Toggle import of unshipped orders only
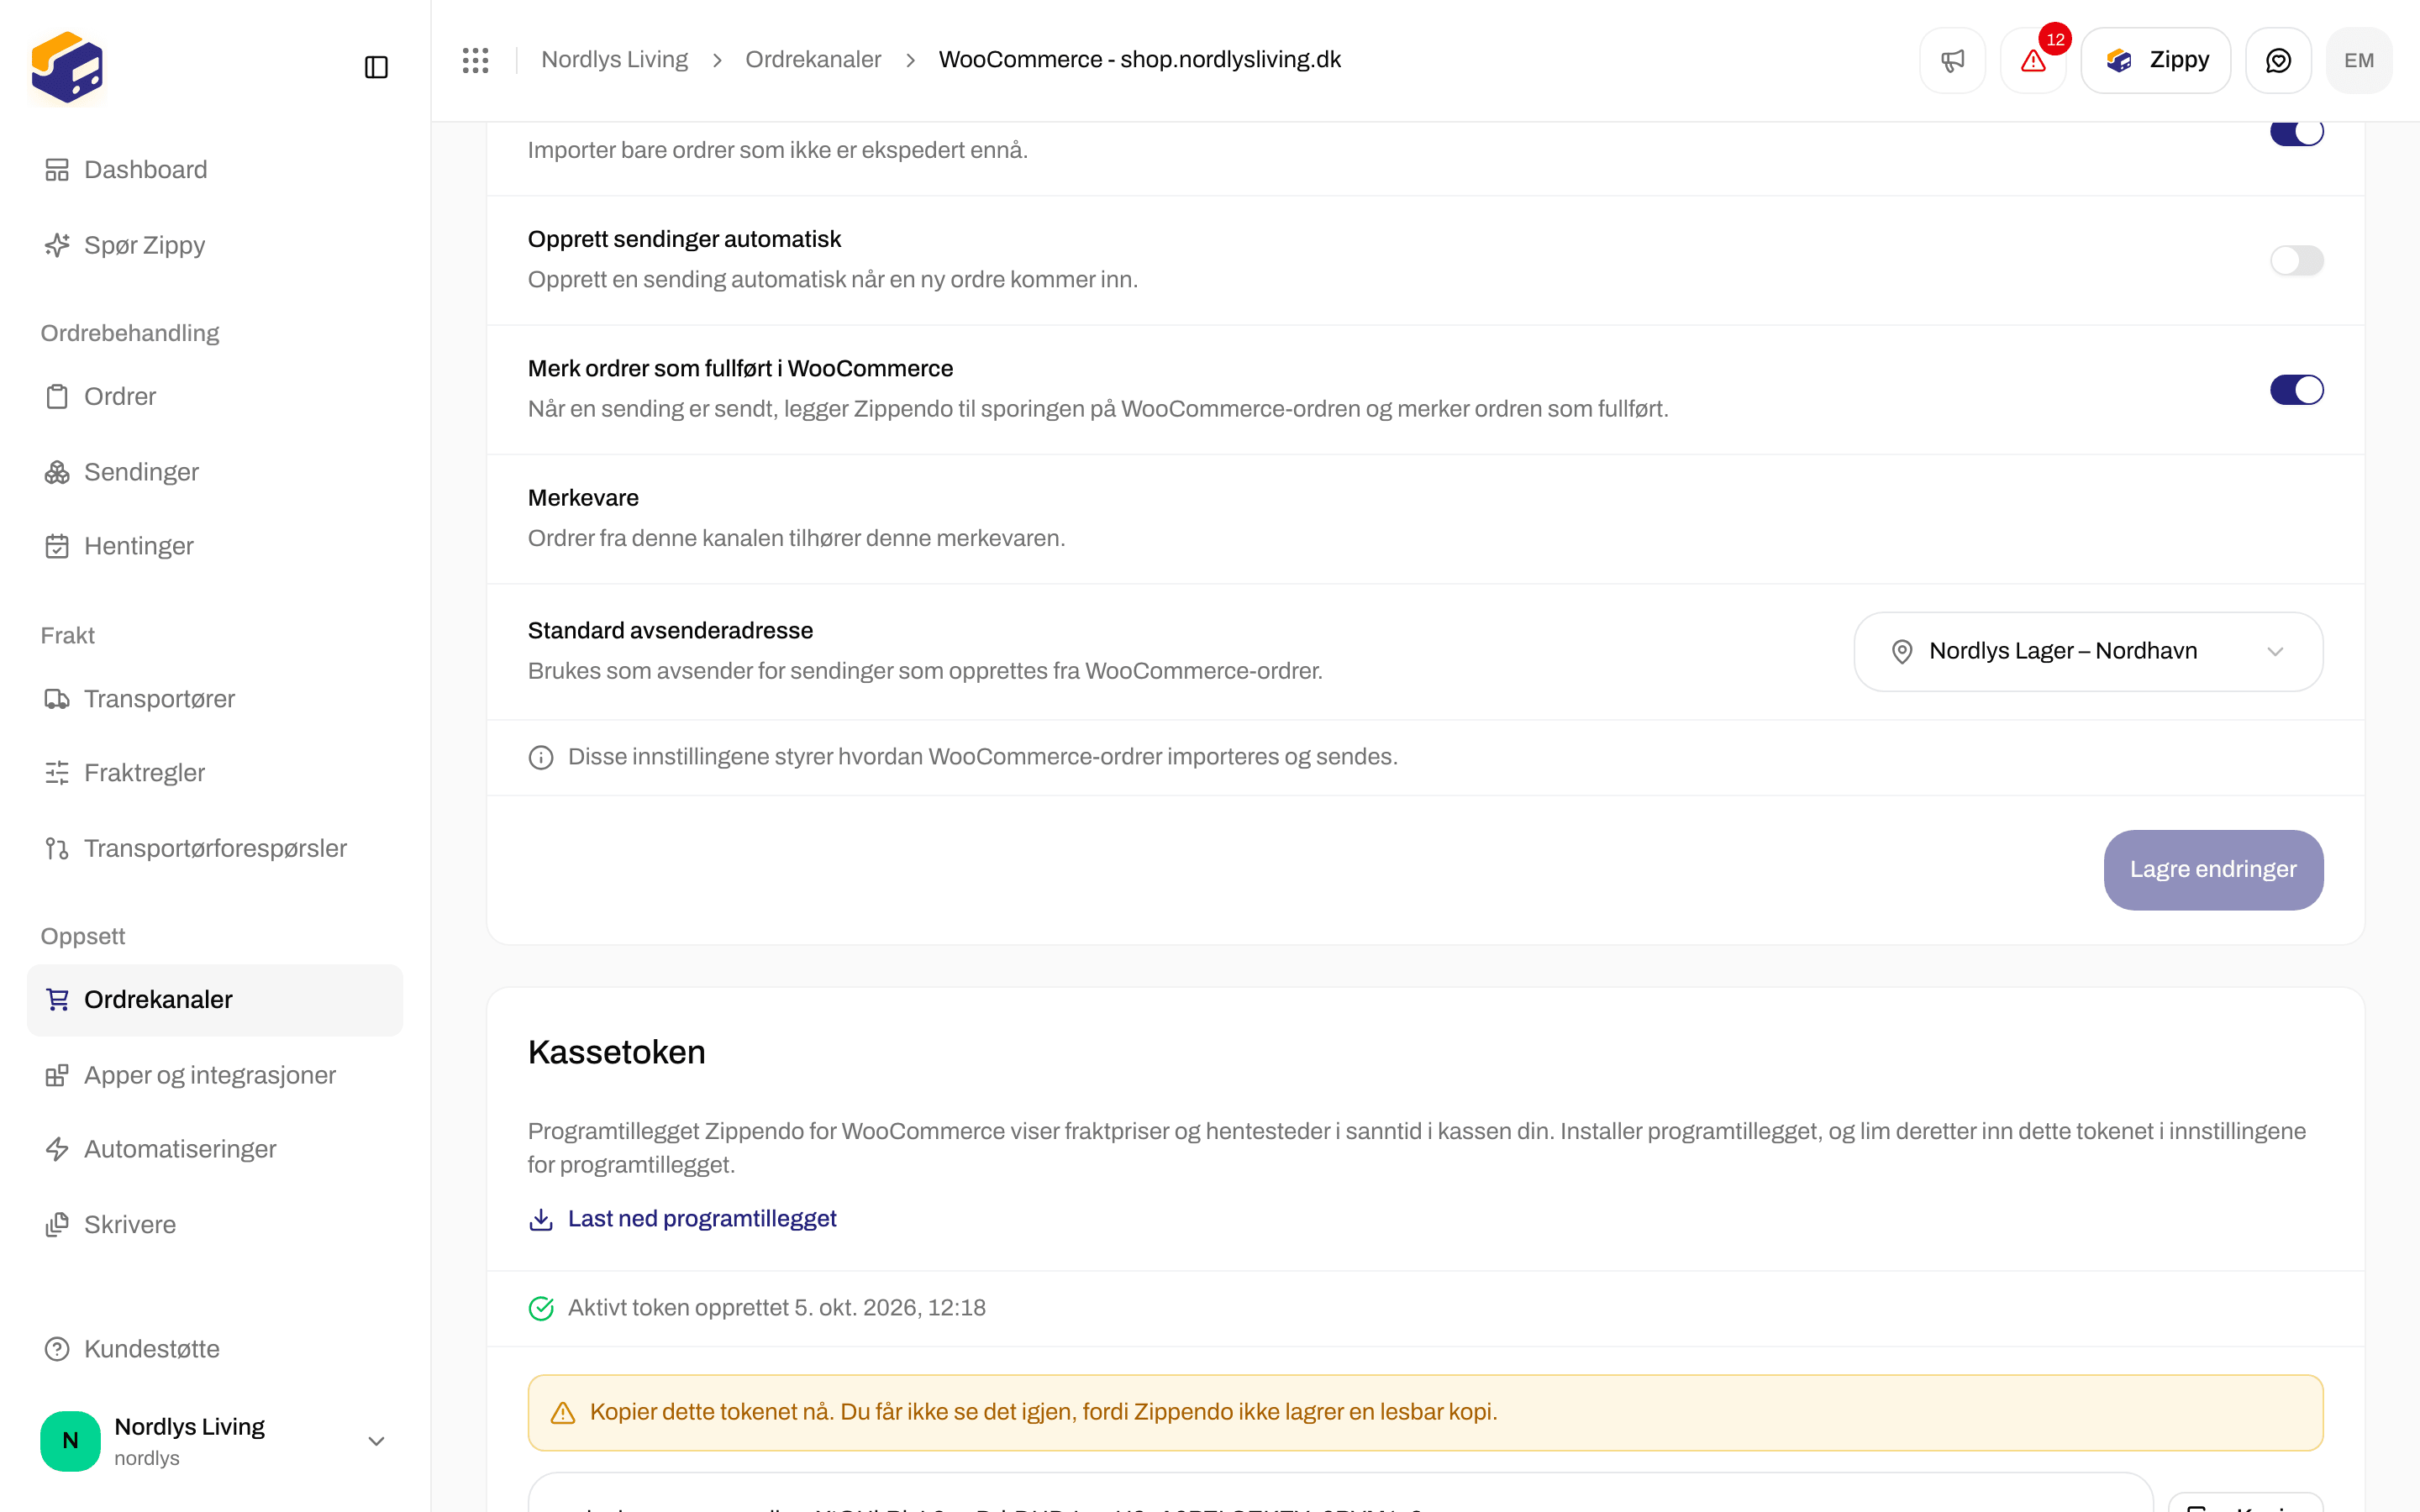 2296,133
